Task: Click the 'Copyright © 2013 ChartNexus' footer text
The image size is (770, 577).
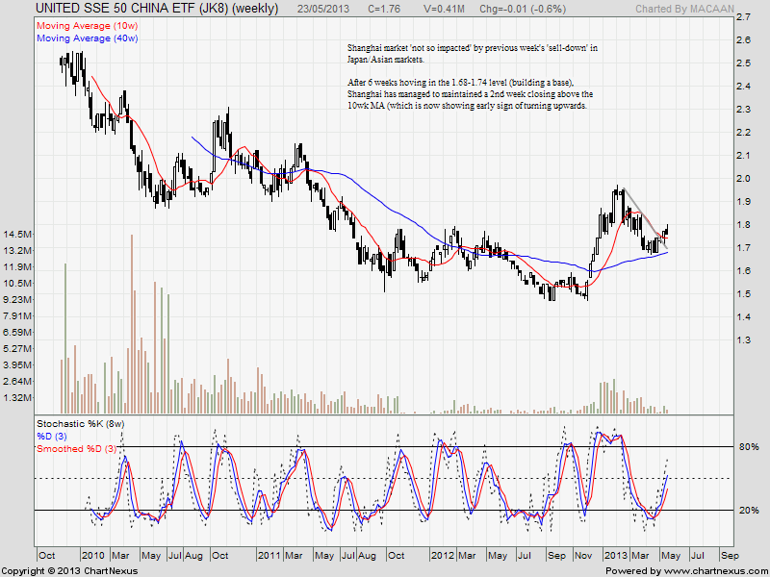Action: 69,571
